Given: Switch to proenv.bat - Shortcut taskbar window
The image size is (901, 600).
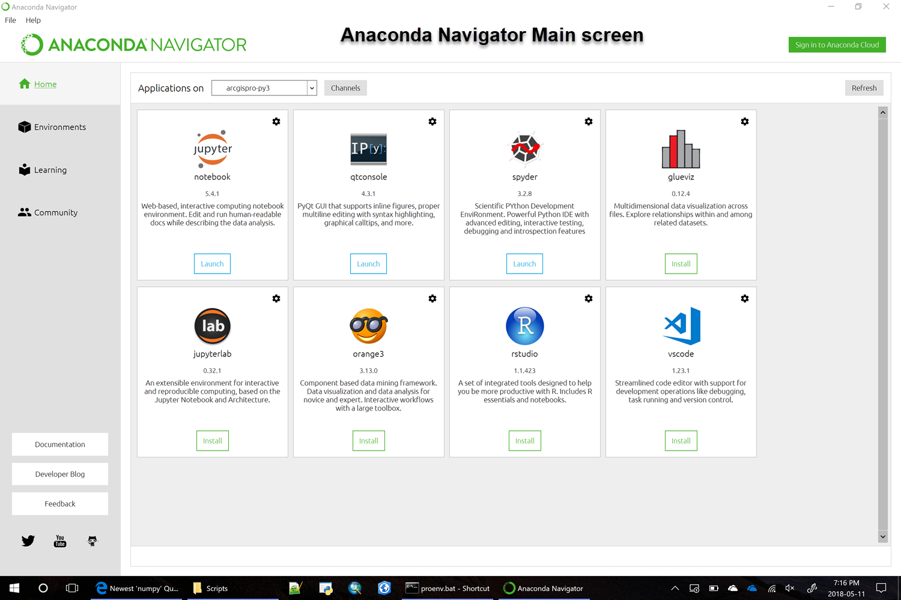Looking at the screenshot, I should point(447,588).
